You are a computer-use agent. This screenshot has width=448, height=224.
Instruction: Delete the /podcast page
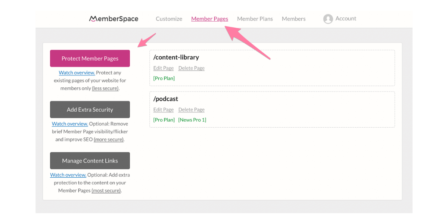(x=192, y=110)
